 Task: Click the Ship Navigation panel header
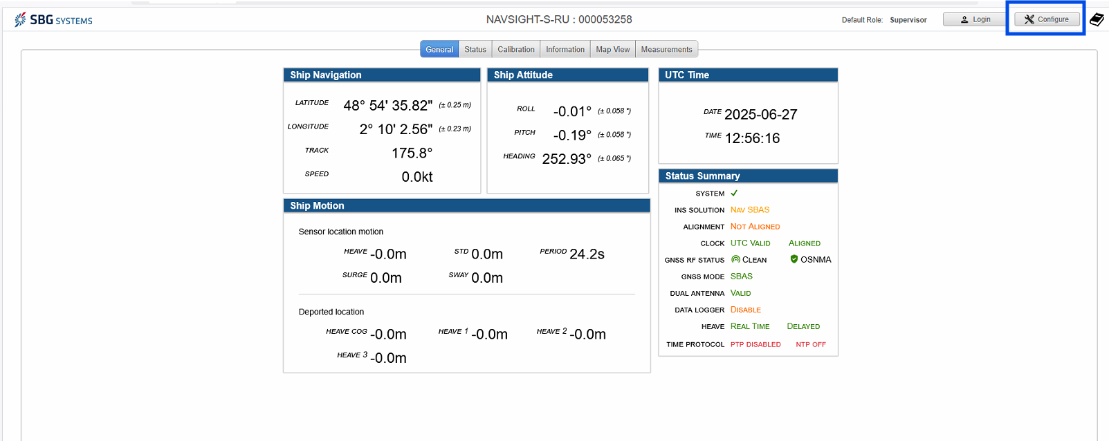pyautogui.click(x=381, y=75)
